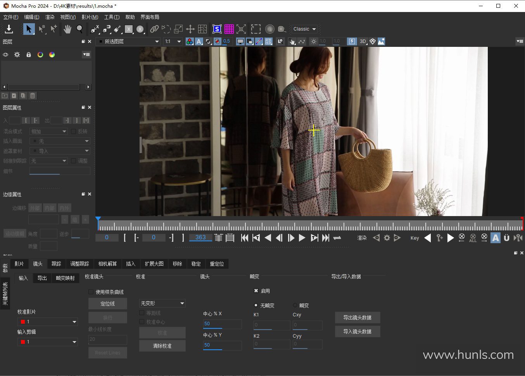Click the 清除校准 button
Viewport: 525px width, 376px height.
(162, 346)
